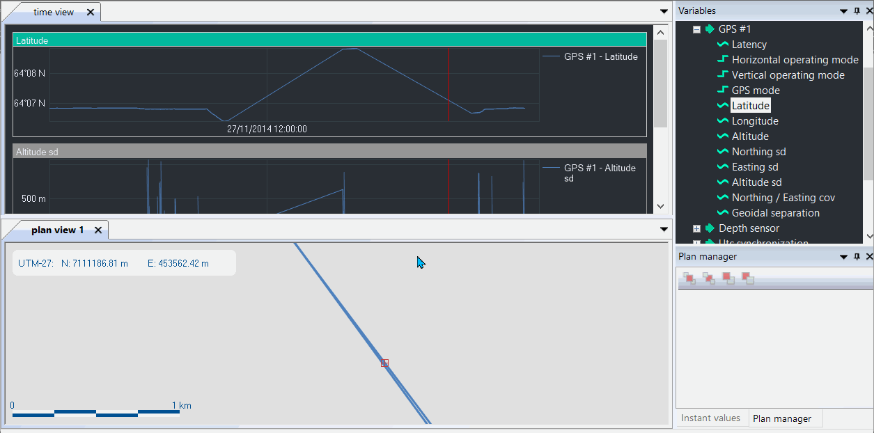Screen dimensions: 874x433
Task: Click the step-signal icon next to GPS mode
Action: 723,90
